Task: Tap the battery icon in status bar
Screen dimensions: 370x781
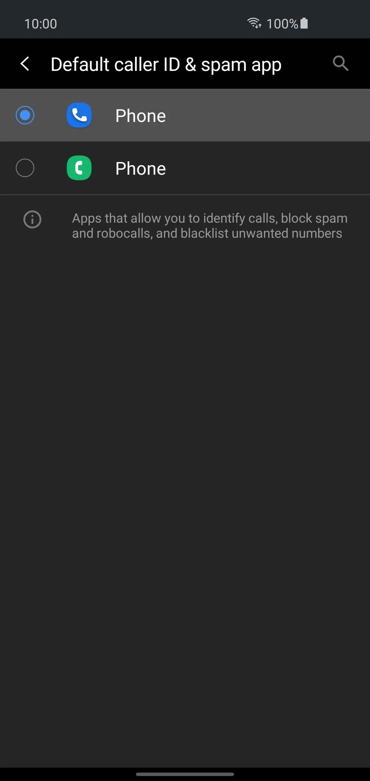Action: pos(304,23)
